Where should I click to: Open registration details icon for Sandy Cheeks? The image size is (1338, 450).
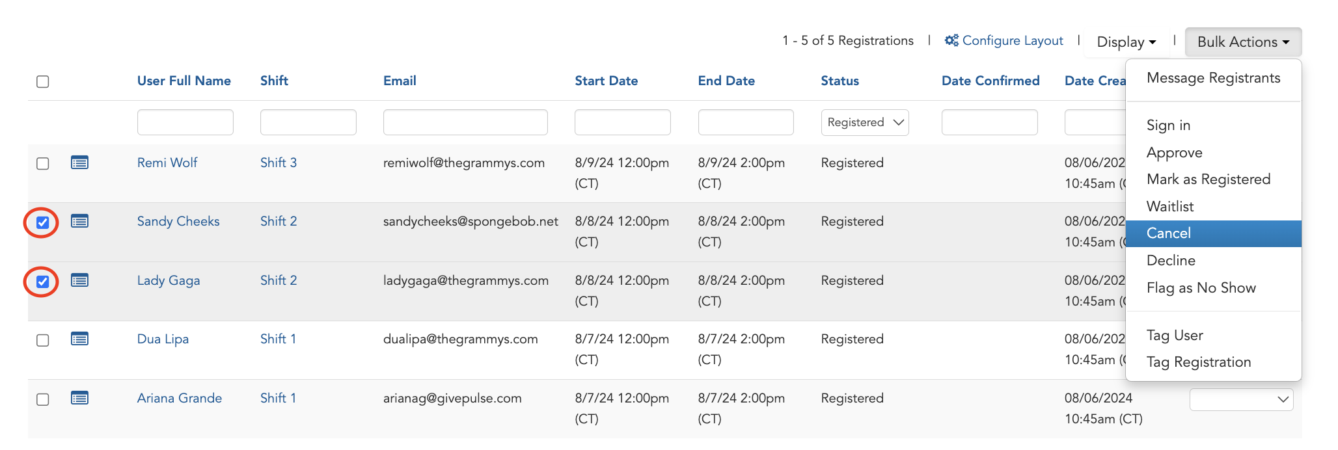tap(79, 221)
